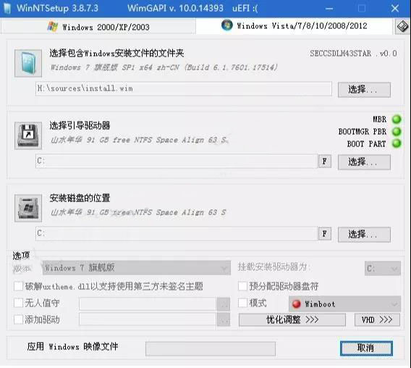411x368 pixels.
Task: Choose the installation drive with 选择 button
Action: (364, 235)
